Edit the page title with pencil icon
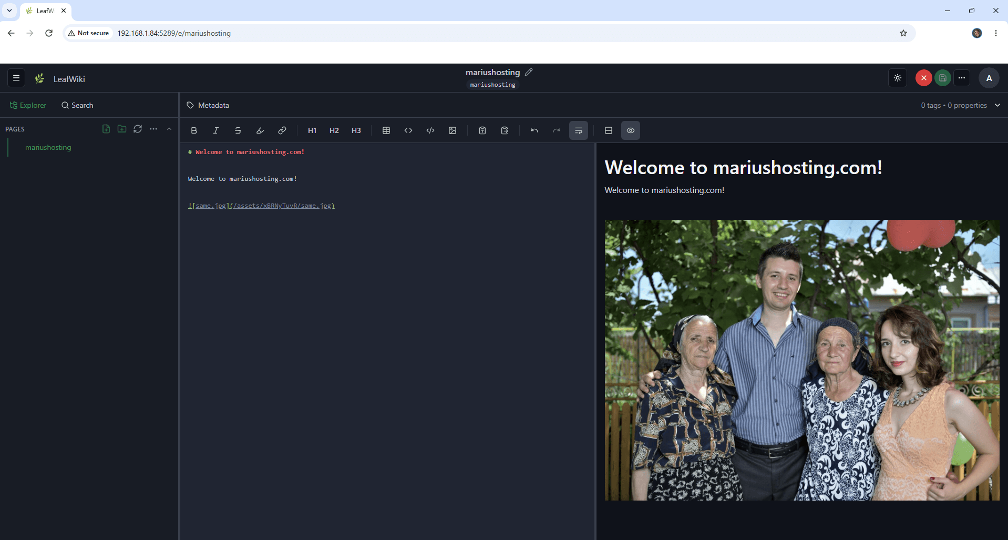The height and width of the screenshot is (540, 1008). pyautogui.click(x=529, y=72)
